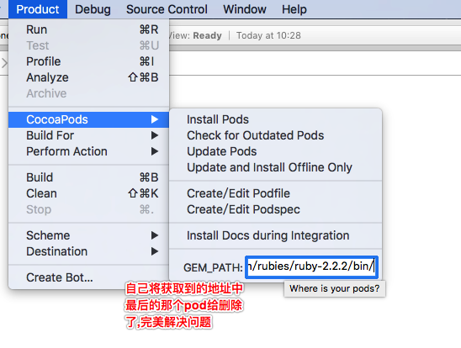Select Check for Outdated Pods
461x348 pixels.
pos(276,135)
